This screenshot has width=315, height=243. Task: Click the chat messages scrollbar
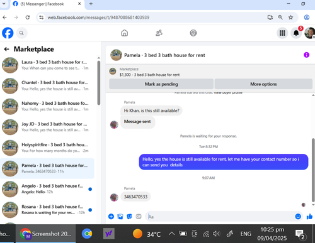coord(313,170)
